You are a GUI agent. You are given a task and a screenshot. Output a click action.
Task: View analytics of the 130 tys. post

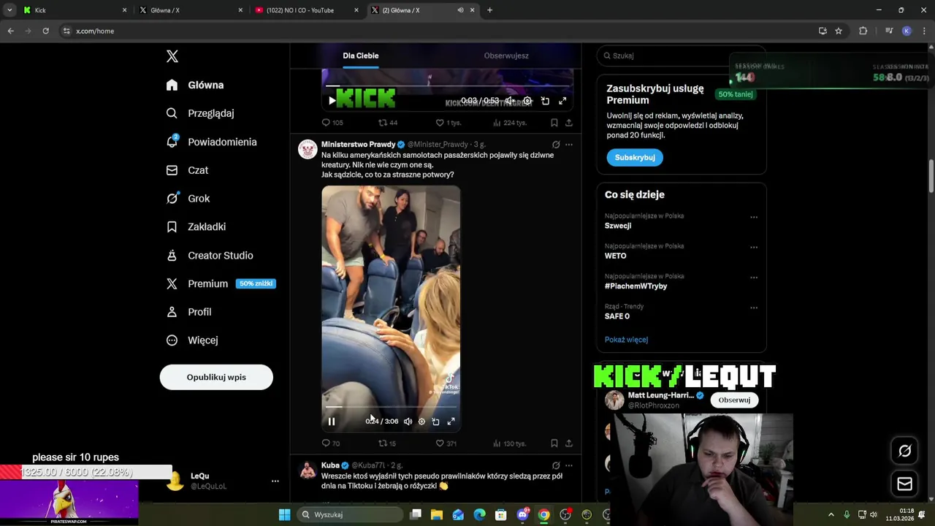tap(509, 443)
